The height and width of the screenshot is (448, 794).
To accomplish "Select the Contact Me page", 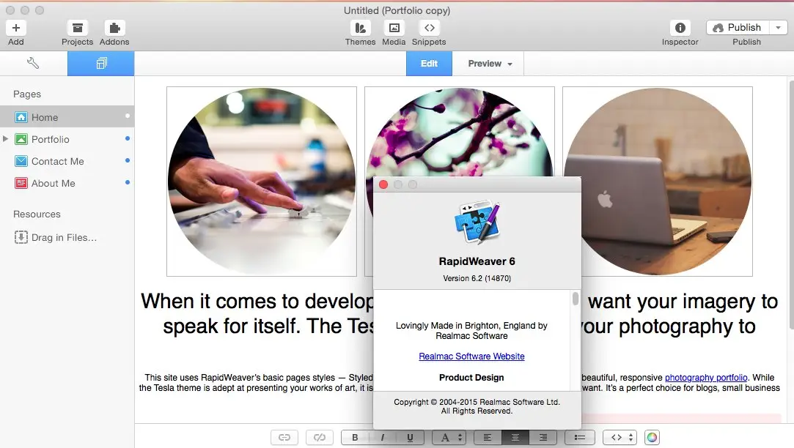I will pos(67,161).
